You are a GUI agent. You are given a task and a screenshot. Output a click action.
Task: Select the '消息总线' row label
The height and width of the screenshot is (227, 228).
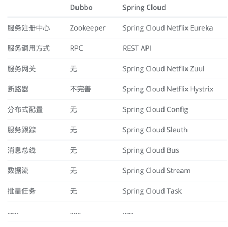21,150
